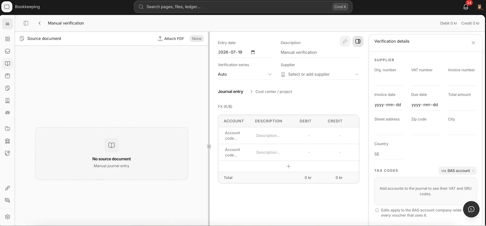Add a journal row with plus button
The image size is (486, 226).
pos(289,166)
